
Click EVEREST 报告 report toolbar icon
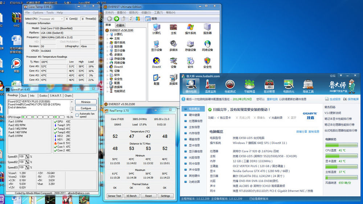tap(151, 19)
